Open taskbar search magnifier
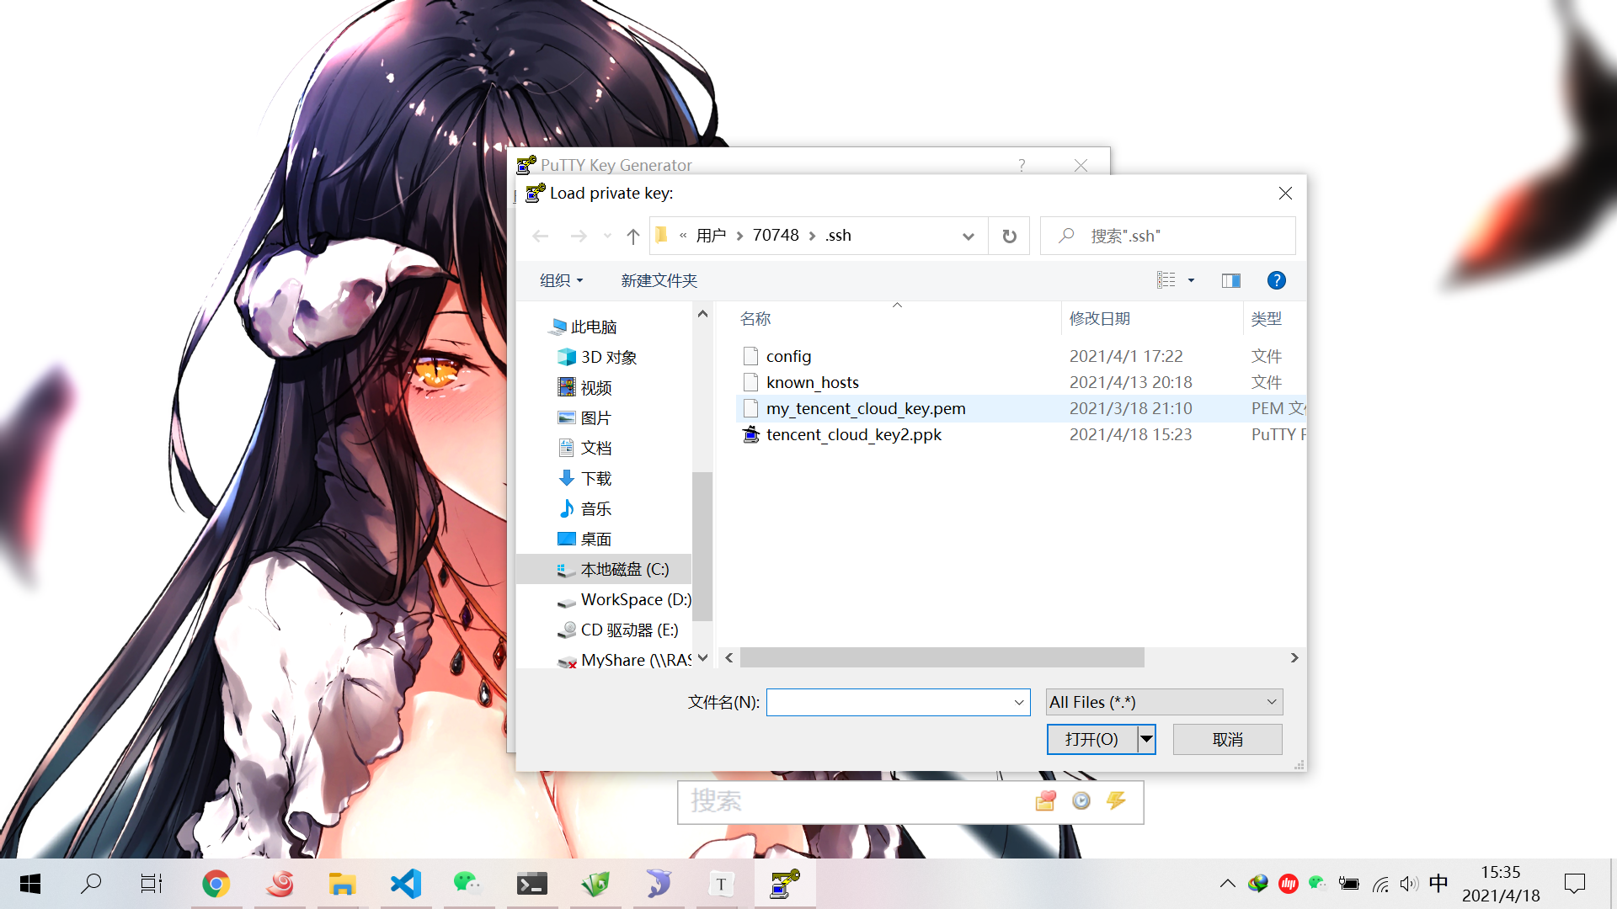This screenshot has height=909, width=1617. (x=90, y=884)
